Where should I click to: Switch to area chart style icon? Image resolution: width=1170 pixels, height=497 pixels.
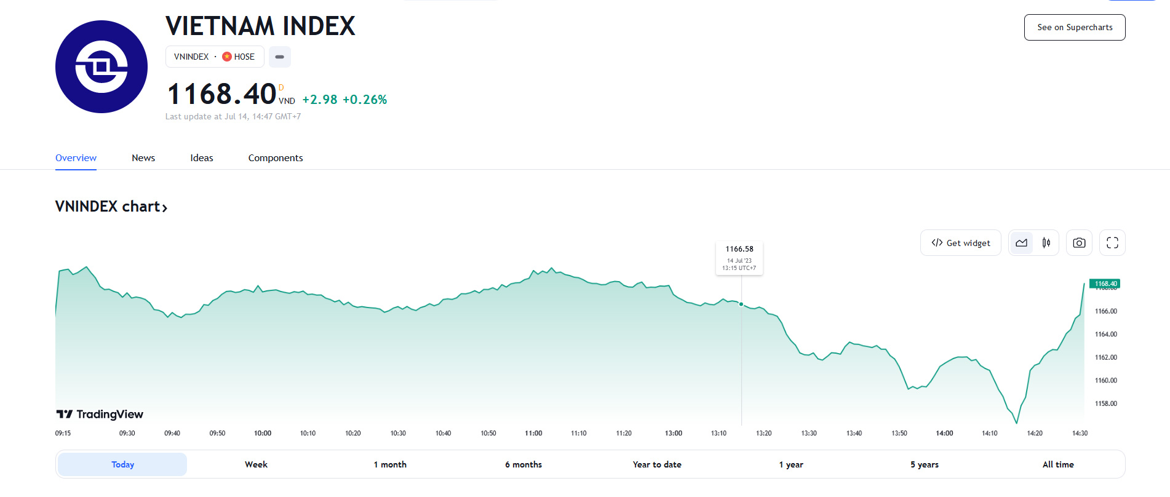[1021, 243]
